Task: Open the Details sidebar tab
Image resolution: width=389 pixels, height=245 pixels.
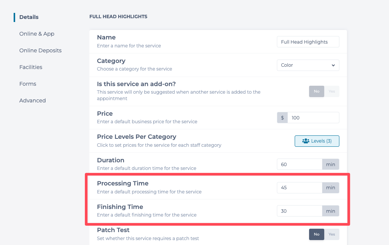Action: point(29,17)
